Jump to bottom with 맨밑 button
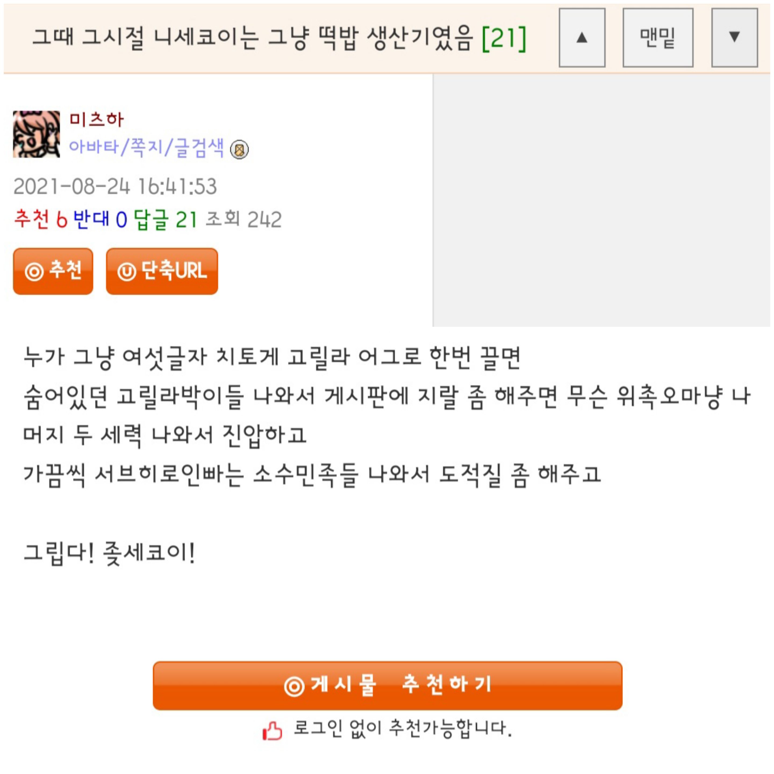Image resolution: width=774 pixels, height=774 pixels. 658,38
